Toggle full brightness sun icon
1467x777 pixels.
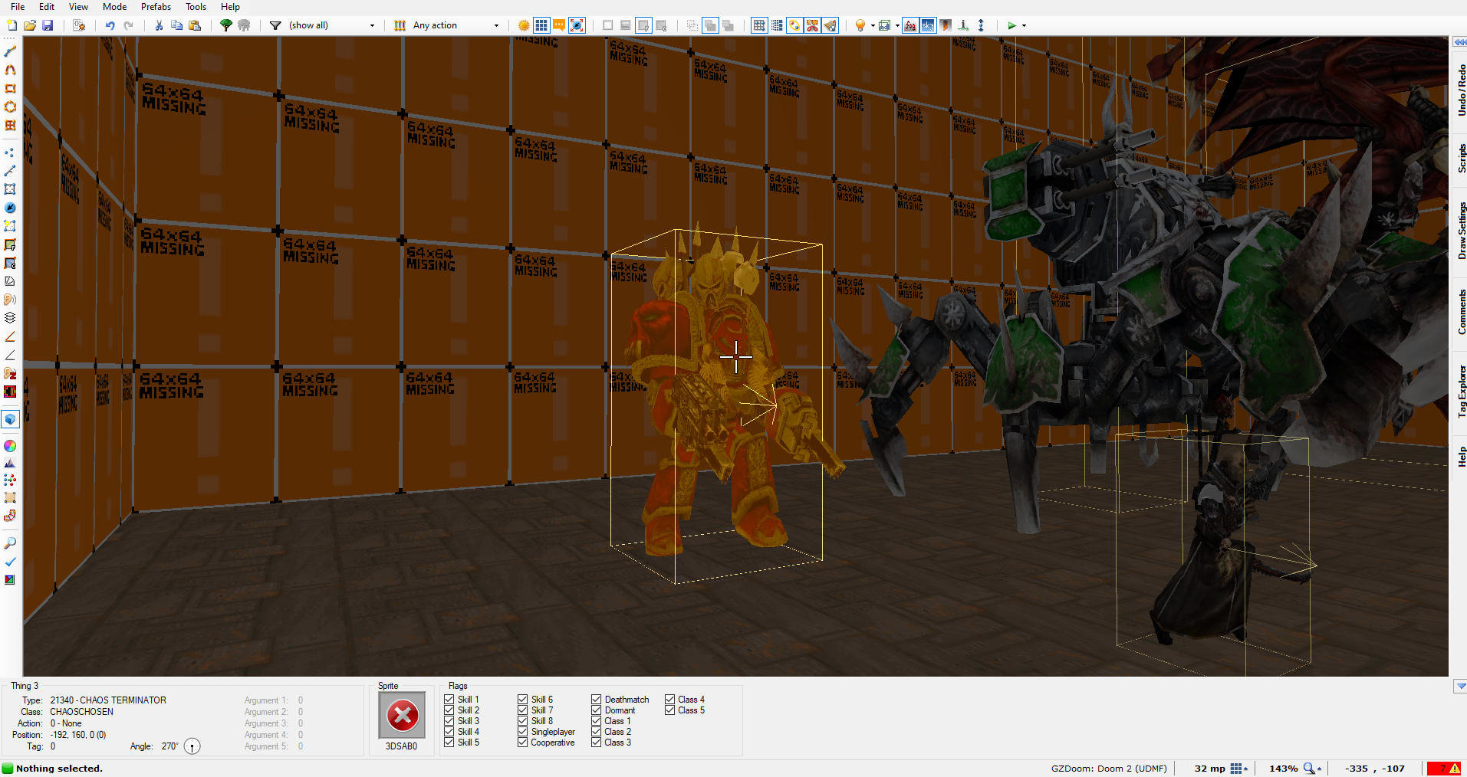524,25
